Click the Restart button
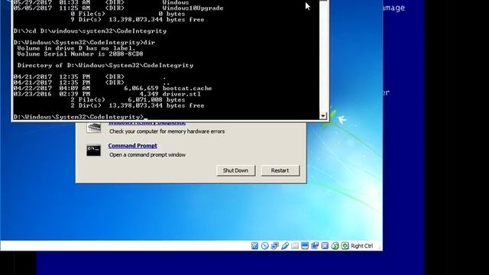 click(x=280, y=170)
